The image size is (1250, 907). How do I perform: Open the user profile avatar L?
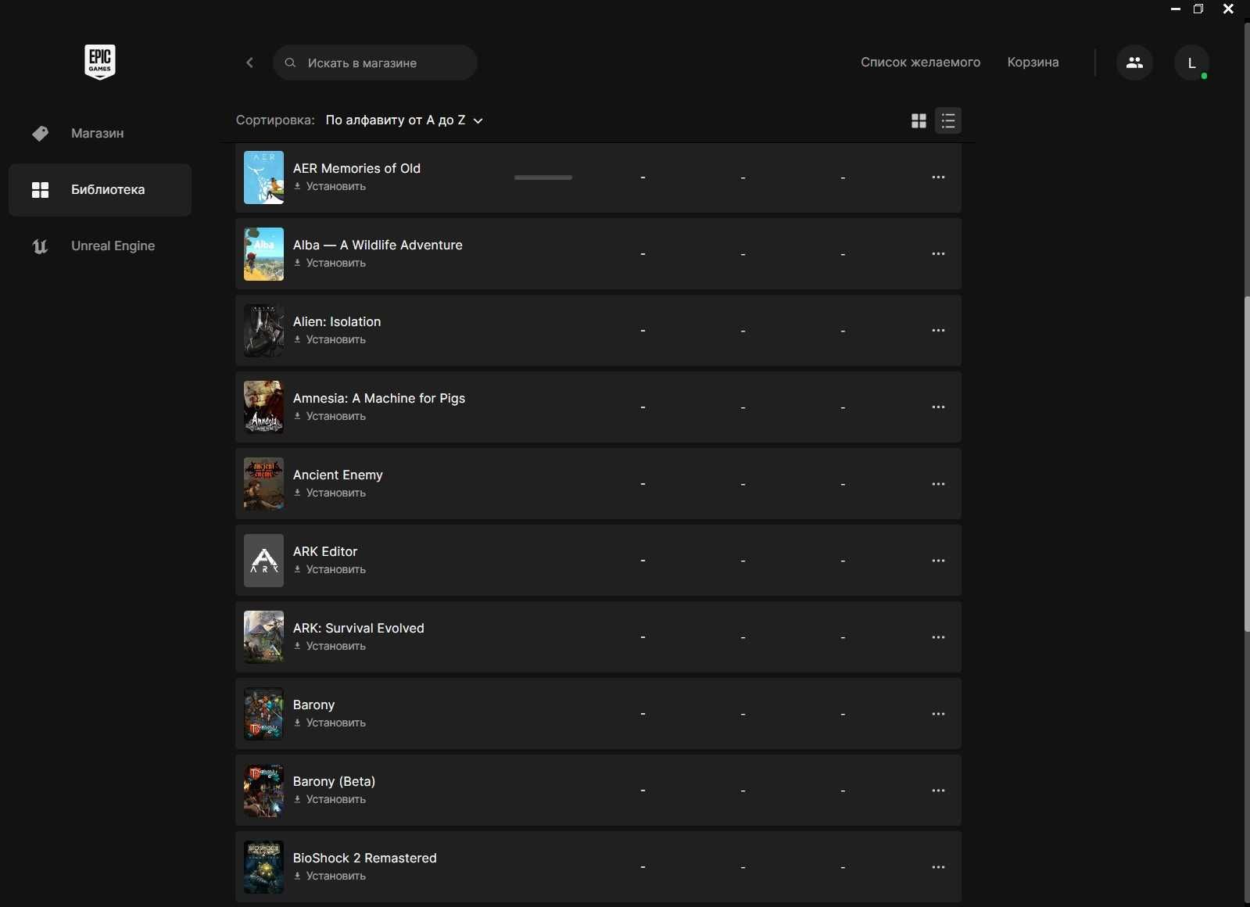coord(1191,63)
